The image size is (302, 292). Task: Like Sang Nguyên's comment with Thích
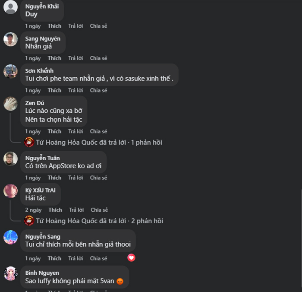click(54, 58)
